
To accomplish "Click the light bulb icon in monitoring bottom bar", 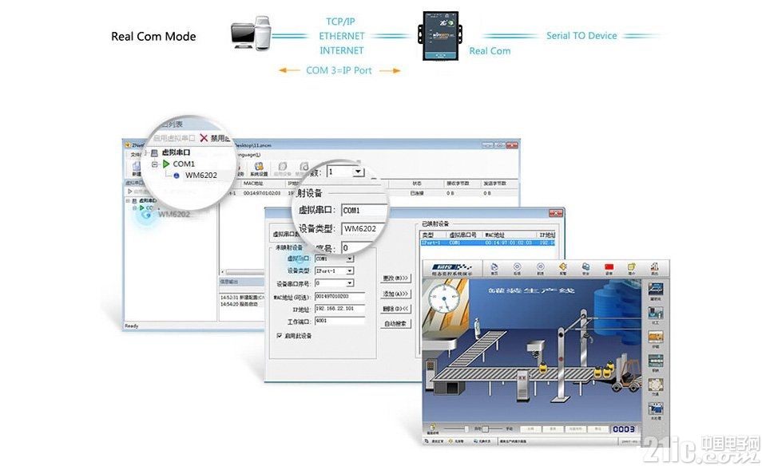I will [x=432, y=428].
